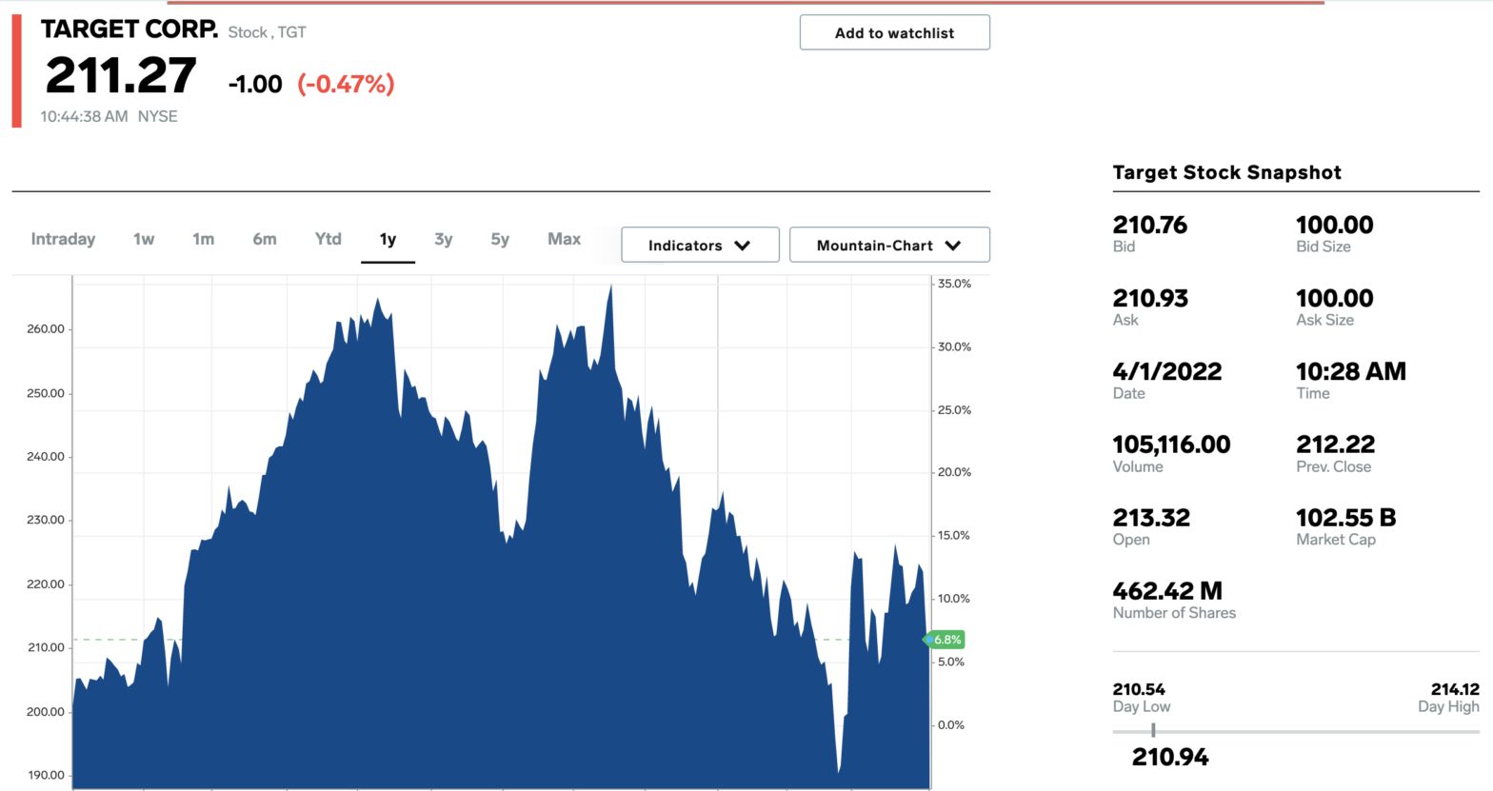Open the Mountain-Chart type dropdown
Image resolution: width=1493 pixels, height=791 pixels.
[889, 245]
